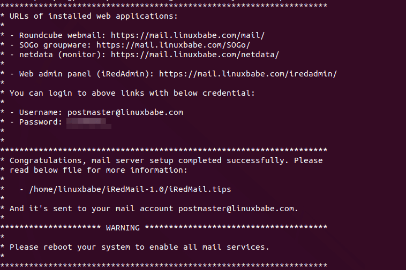This screenshot has width=406, height=270.
Task: Click the postmaster address in the mail-sent line
Action: (x=238, y=209)
